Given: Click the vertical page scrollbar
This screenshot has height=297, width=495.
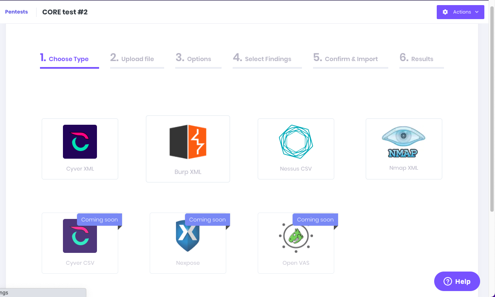Looking at the screenshot, I should click(492, 109).
